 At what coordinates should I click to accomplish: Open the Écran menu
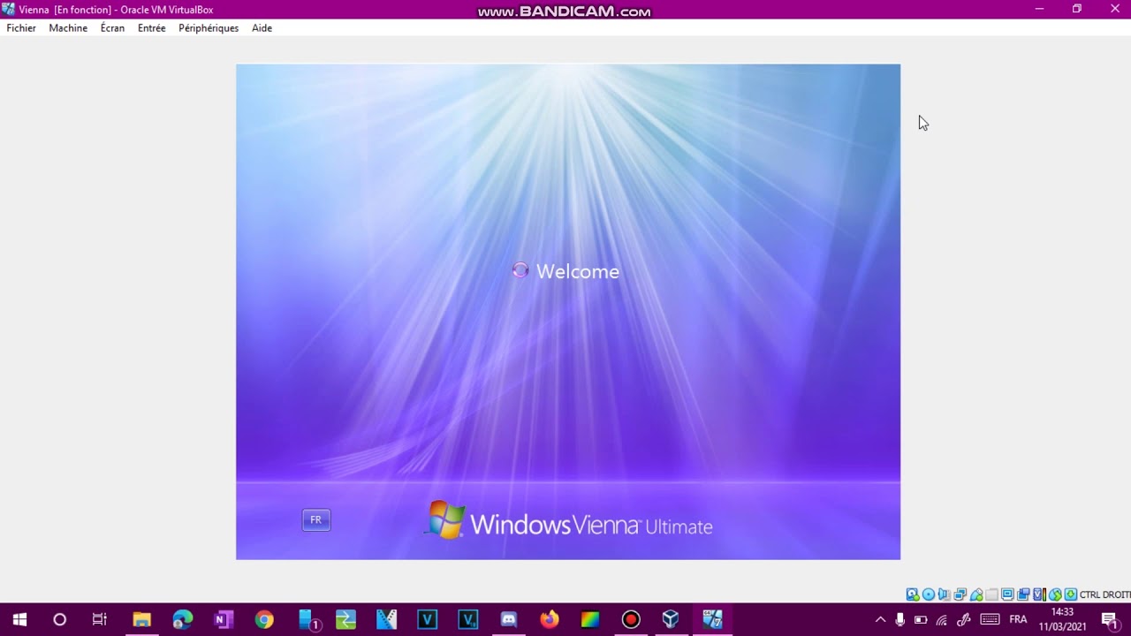pos(112,28)
